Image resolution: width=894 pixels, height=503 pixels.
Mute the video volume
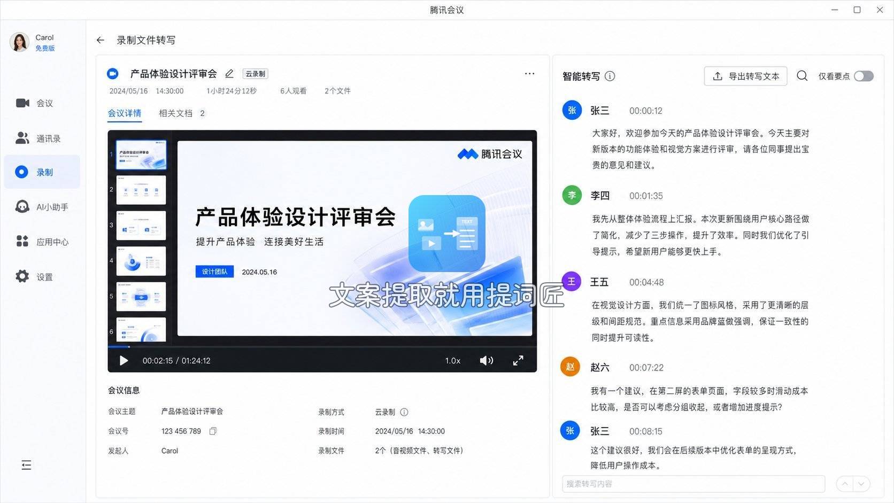pyautogui.click(x=486, y=361)
